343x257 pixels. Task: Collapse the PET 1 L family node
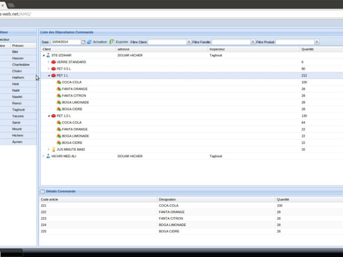point(48,76)
